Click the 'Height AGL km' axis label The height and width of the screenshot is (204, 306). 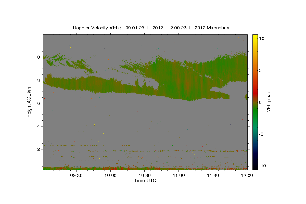(x=29, y=102)
